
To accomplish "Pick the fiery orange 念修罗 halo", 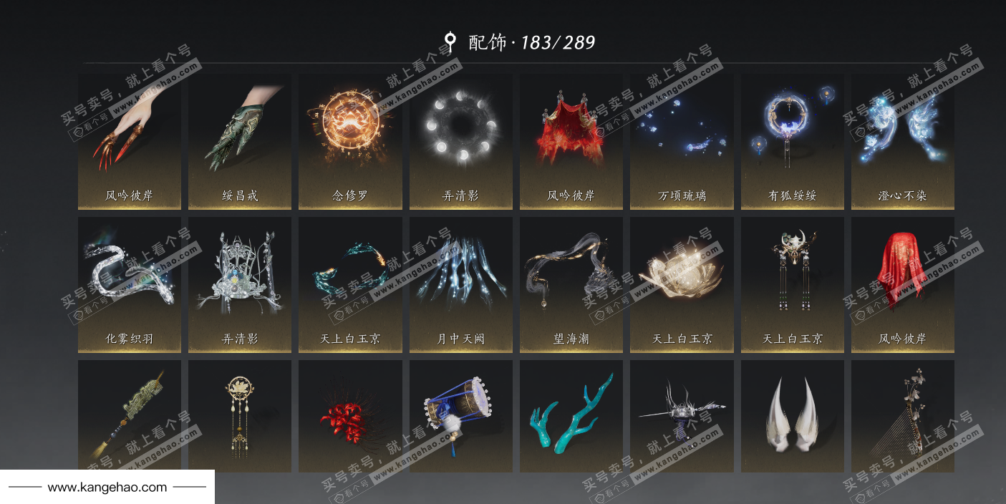I will 350,142.
